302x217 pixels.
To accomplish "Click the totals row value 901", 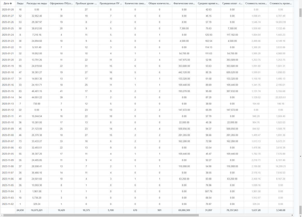I will [x=159, y=210].
